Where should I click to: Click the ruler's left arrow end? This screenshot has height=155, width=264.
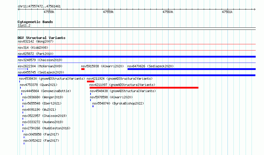tap(19, 9)
